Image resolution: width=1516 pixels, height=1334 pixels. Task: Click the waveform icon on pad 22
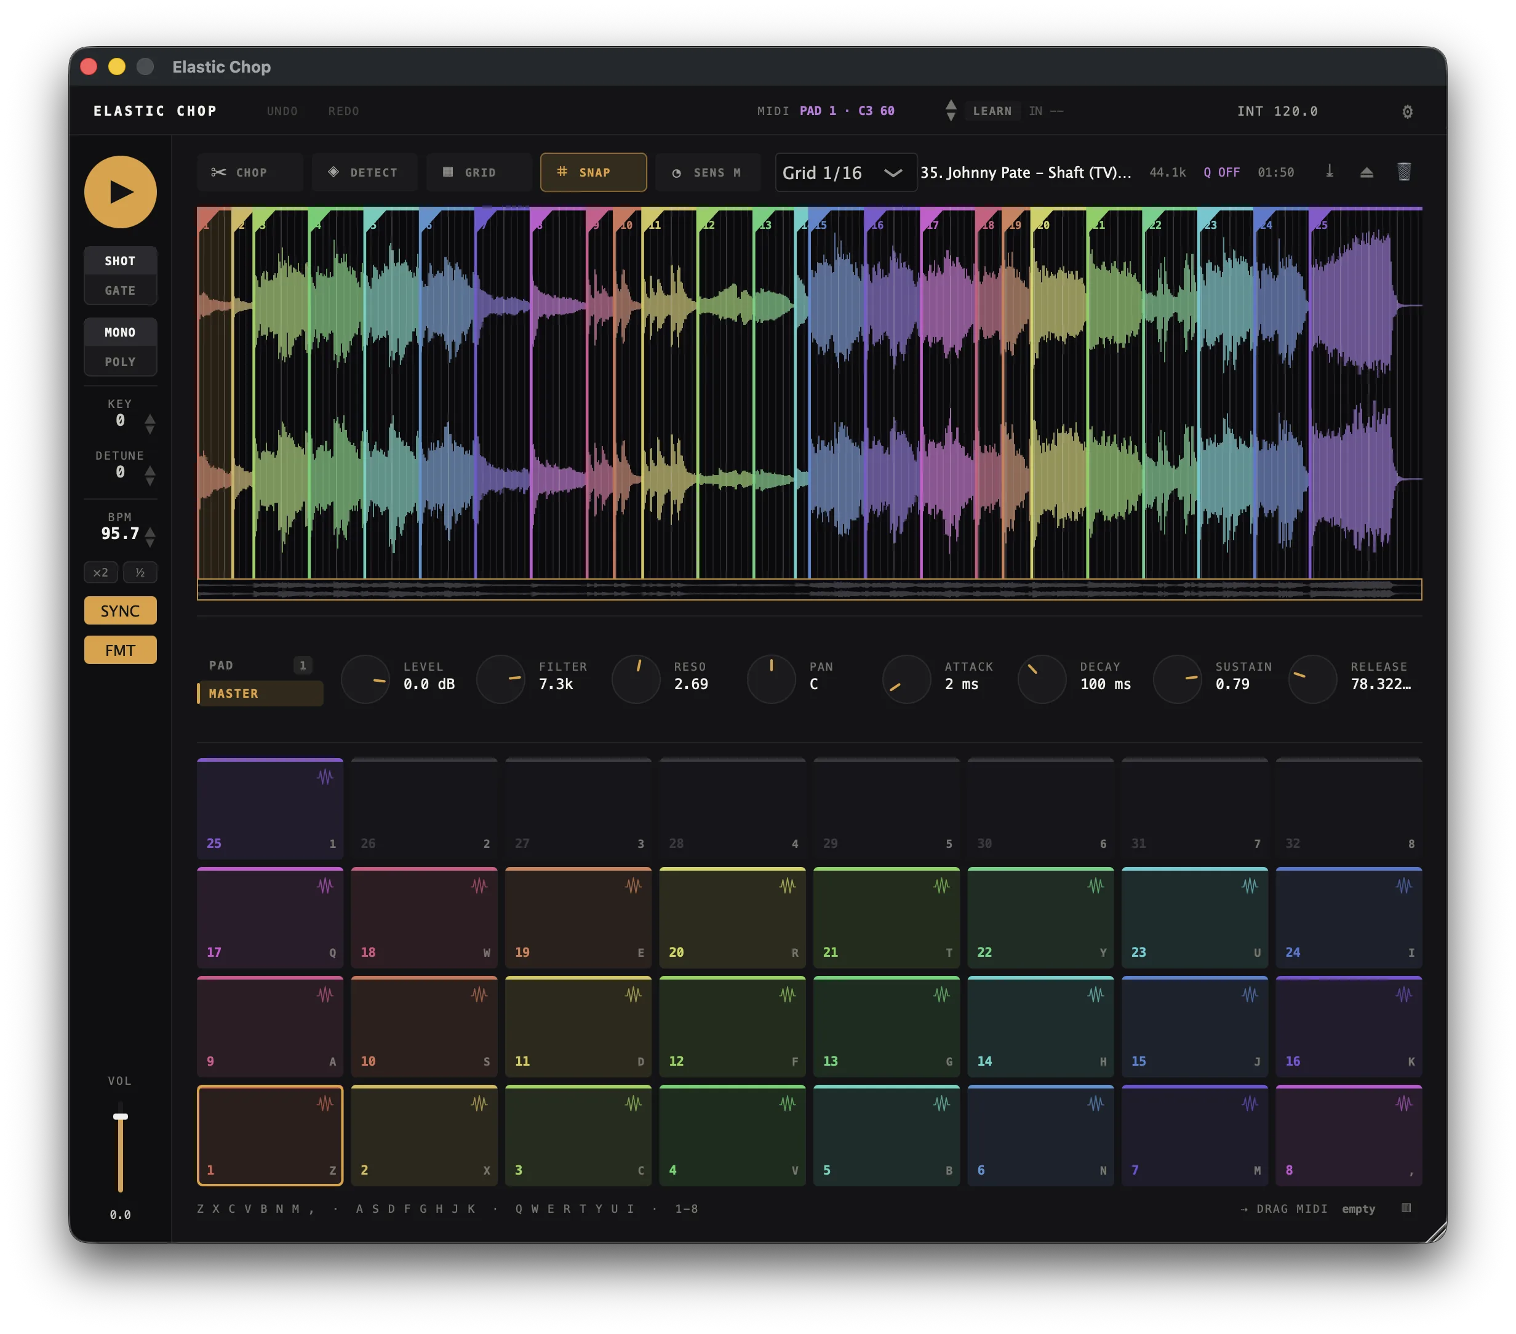[1095, 885]
